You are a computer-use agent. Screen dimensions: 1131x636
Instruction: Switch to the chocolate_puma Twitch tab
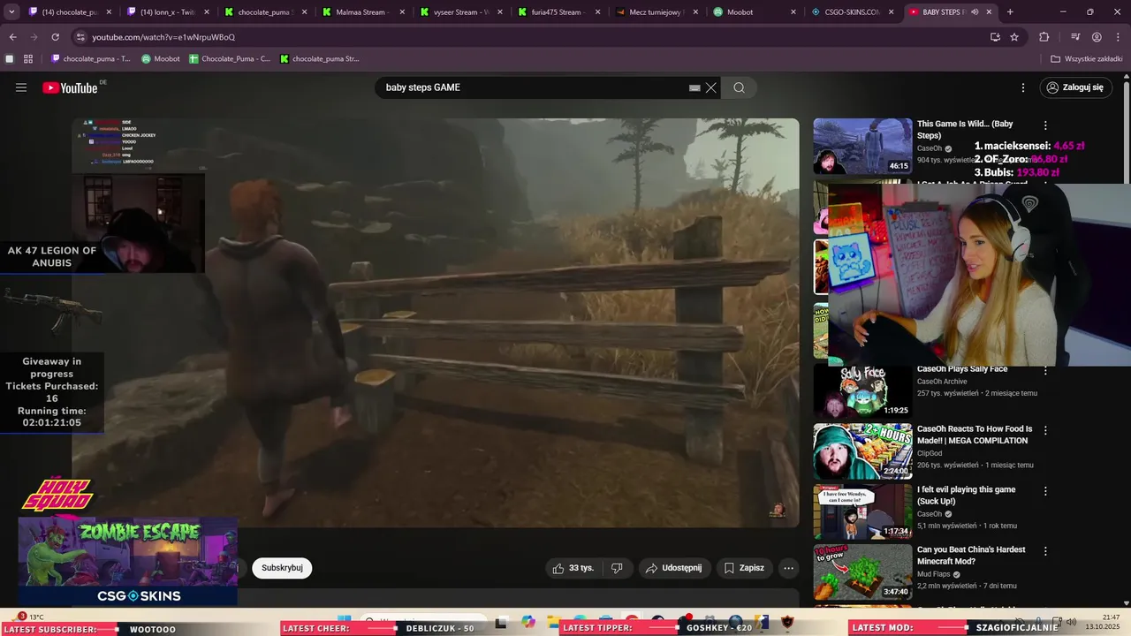[x=71, y=12]
